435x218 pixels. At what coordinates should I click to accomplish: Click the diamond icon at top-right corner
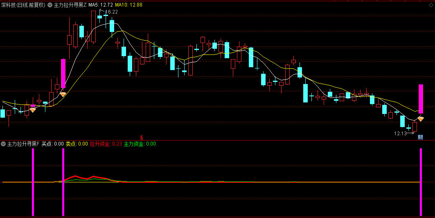[x=430, y=6]
